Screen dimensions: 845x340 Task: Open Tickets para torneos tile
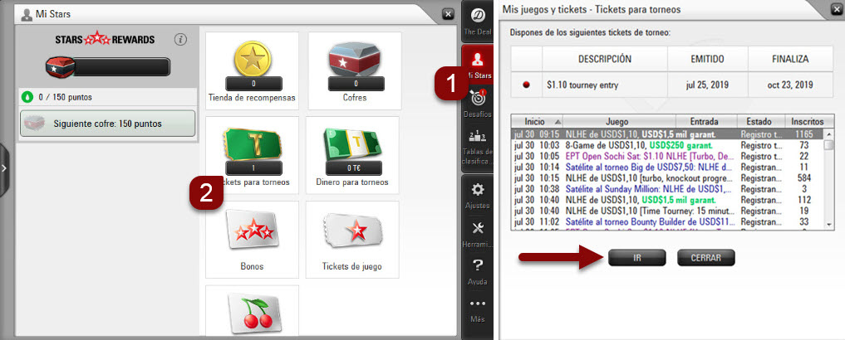[x=252, y=155]
